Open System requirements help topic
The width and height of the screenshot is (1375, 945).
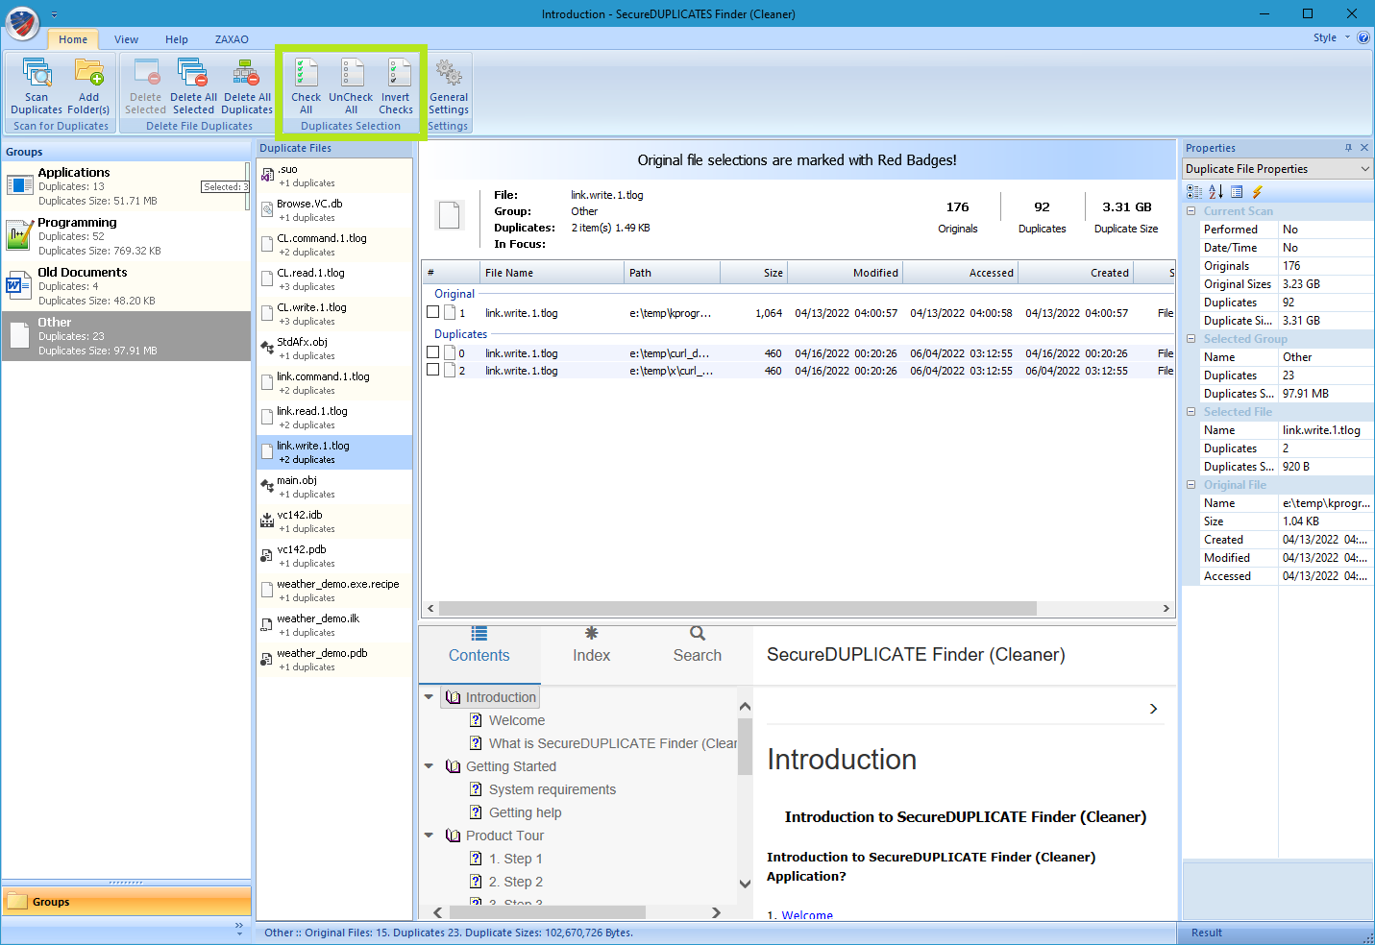click(552, 789)
